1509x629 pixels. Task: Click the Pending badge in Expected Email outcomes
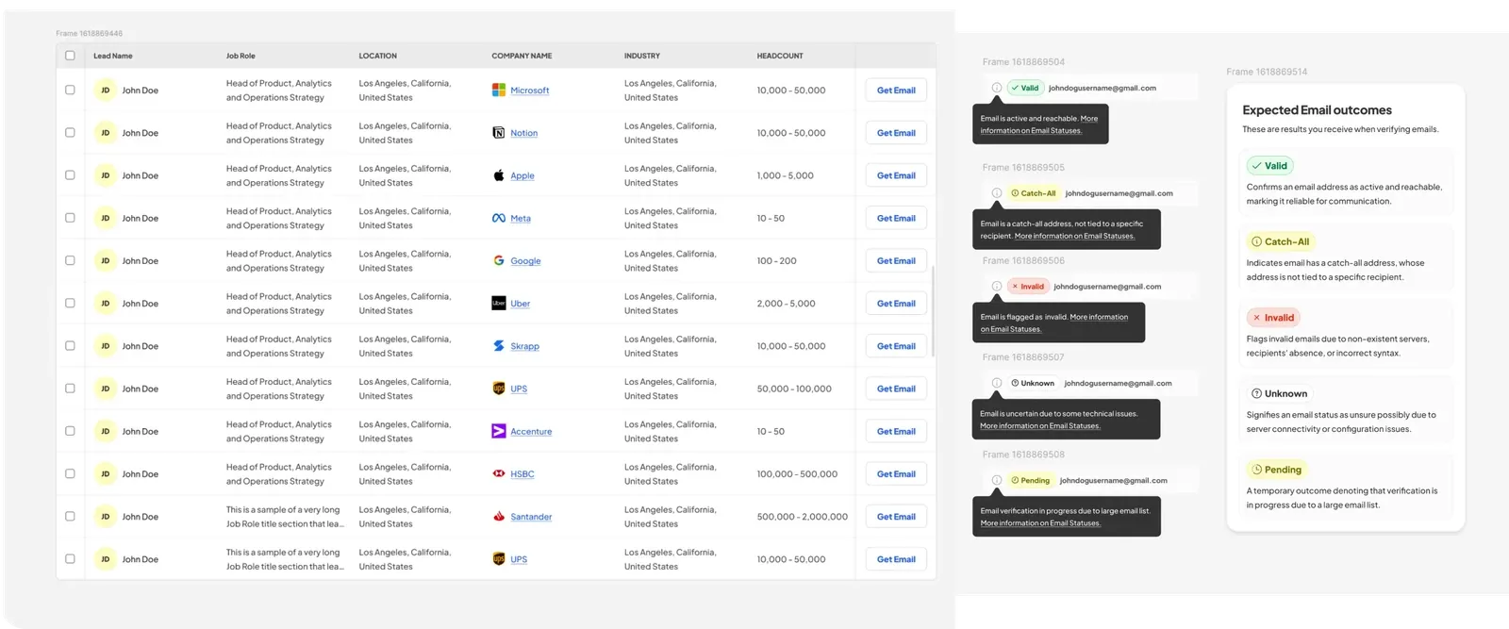pos(1276,470)
